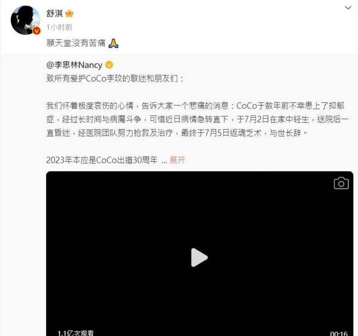Click the praying hands emoji
This screenshot has width=358, height=336.
[x=113, y=43]
